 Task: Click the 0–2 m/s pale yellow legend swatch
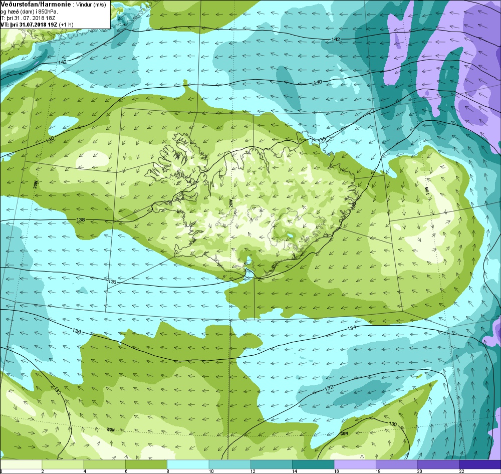click(x=21, y=464)
